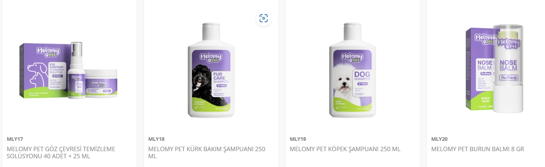This screenshot has height=167, width=545.
Task: Open Melomy Pet Göz Çevresi Temizleme Solüsyonu title
Action: [x=61, y=153]
